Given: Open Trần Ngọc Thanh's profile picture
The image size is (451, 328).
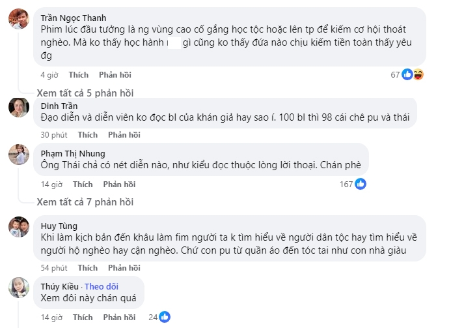Looking at the screenshot, I should [19, 19].
